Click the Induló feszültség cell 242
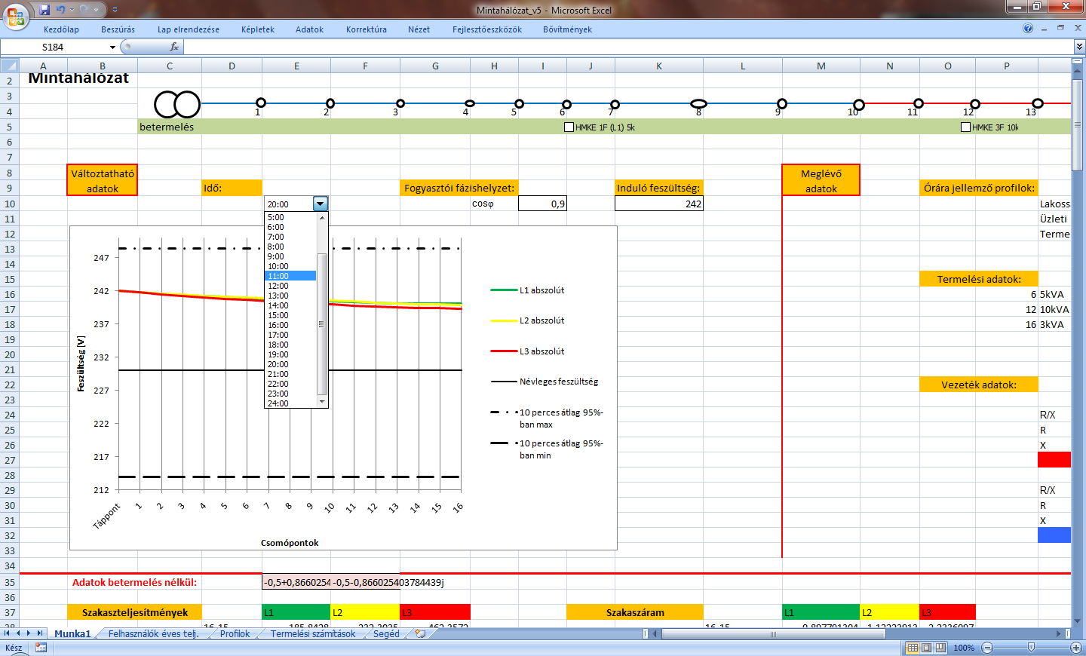 pos(659,204)
